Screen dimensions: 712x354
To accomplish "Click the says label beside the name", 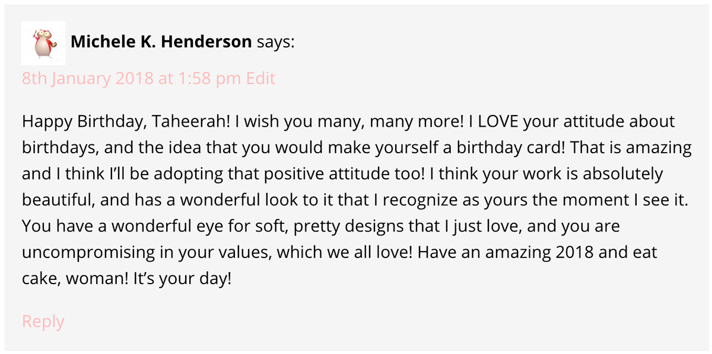I will (x=276, y=41).
